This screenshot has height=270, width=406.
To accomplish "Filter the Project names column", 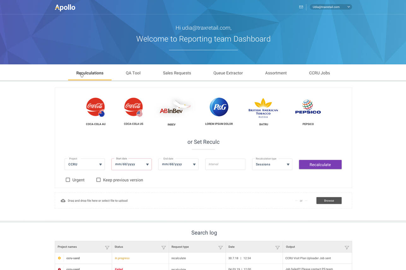I will (x=107, y=247).
